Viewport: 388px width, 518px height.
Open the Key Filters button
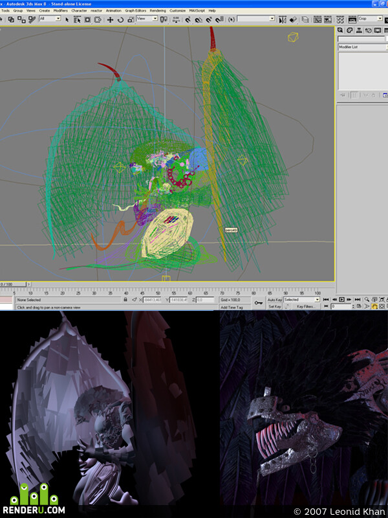[305, 306]
